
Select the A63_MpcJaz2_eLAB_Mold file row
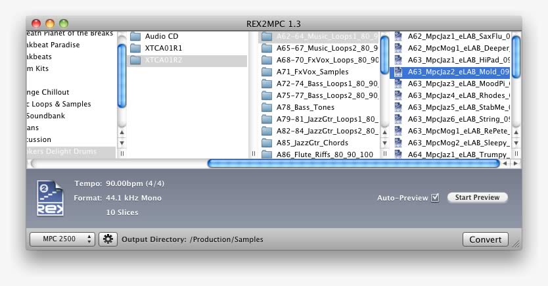click(450, 72)
